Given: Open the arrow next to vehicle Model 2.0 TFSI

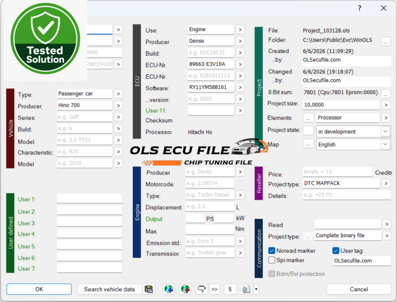Looking at the screenshot, I should (118, 140).
